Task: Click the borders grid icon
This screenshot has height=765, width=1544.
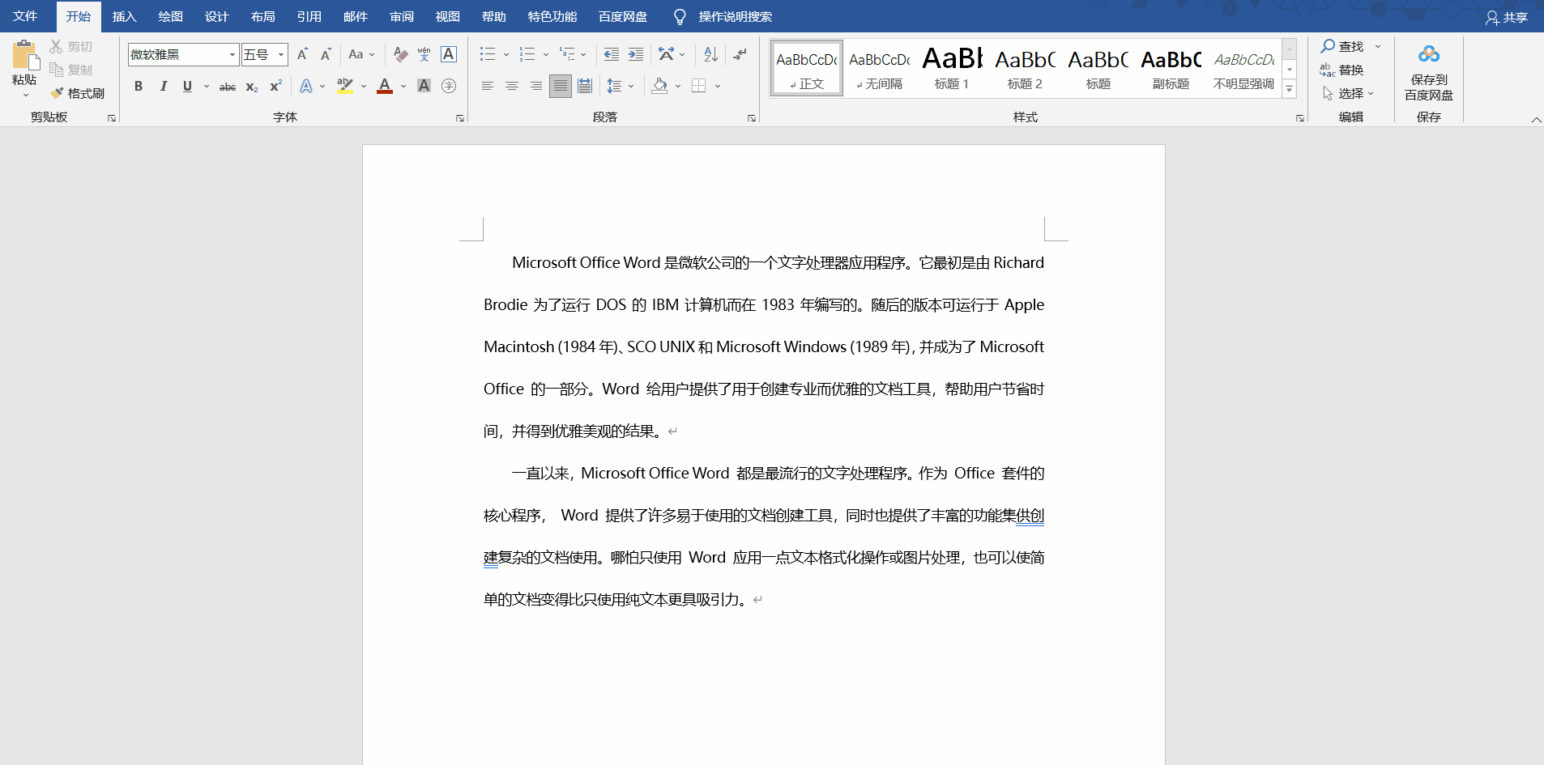Action: tap(699, 86)
